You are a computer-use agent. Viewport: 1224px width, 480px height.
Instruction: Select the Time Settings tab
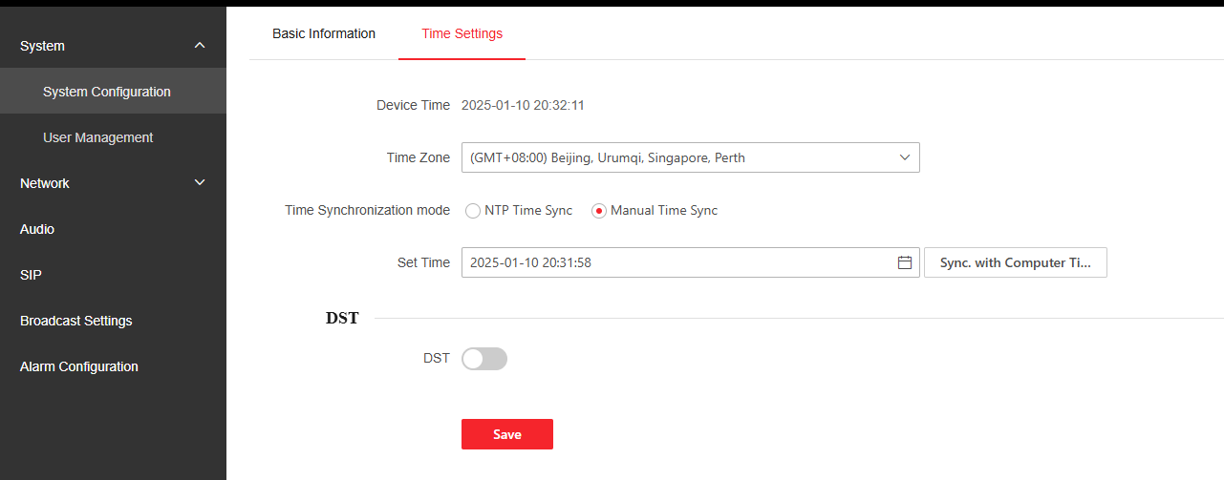pos(462,33)
